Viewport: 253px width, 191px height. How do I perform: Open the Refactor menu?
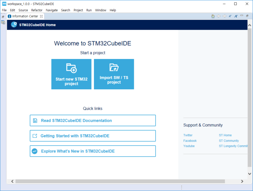pos(37,10)
